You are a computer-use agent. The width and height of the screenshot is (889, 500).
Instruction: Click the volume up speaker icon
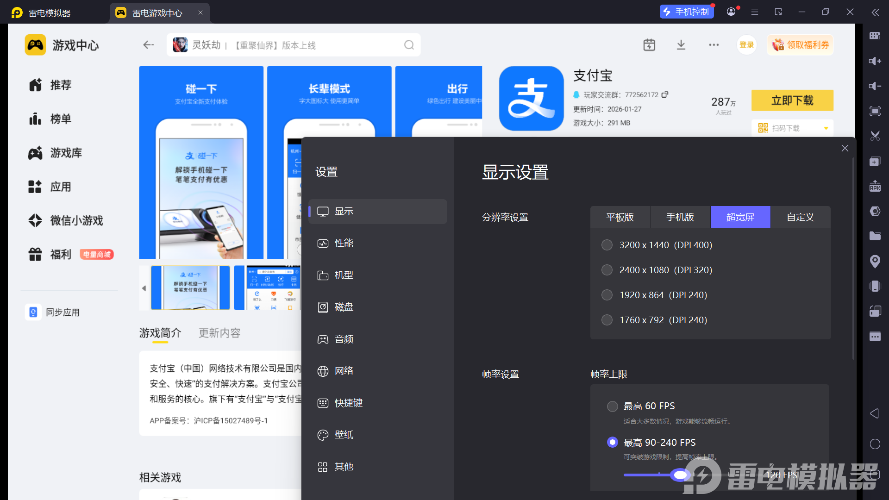click(x=875, y=61)
